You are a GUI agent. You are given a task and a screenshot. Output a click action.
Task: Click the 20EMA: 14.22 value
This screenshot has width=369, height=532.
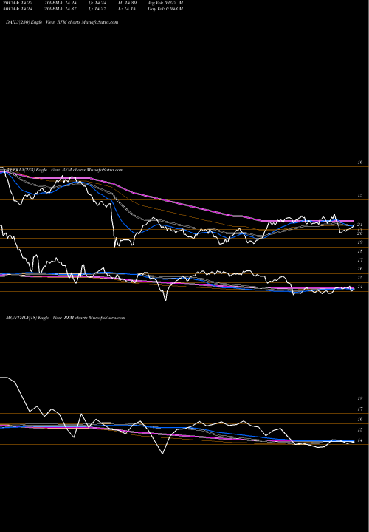[x=18, y=3]
